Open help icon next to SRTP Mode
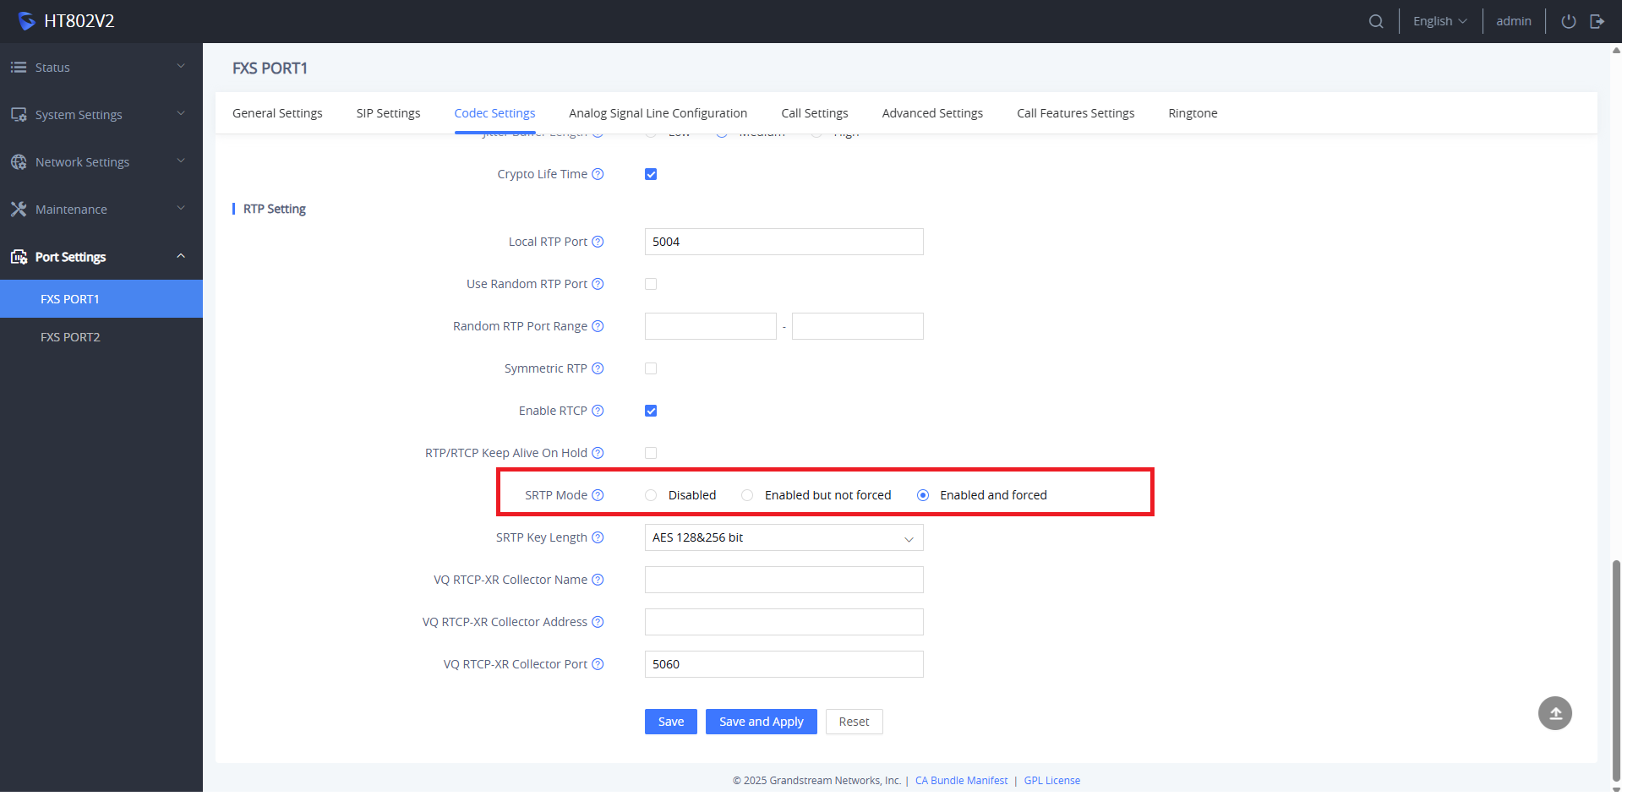Image resolution: width=1627 pixels, height=796 pixels. (x=599, y=496)
